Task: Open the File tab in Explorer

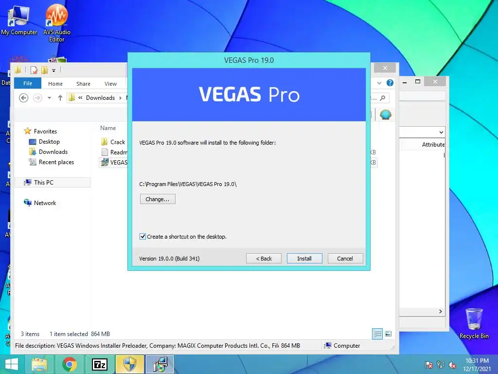Action: pos(28,83)
